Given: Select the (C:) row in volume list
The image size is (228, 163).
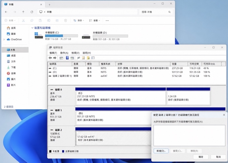Looking at the screenshot, I should (x=137, y=68).
